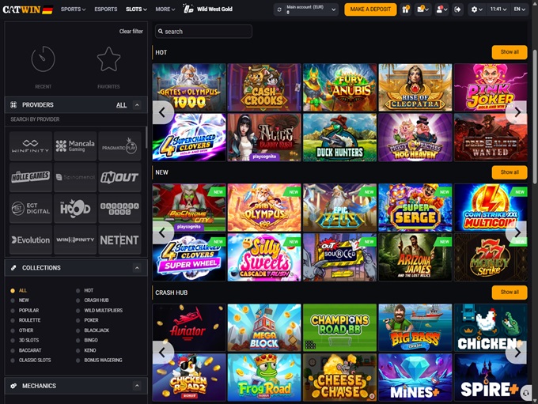Filter by Hölle Games provider
The image size is (538, 404).
[31, 177]
